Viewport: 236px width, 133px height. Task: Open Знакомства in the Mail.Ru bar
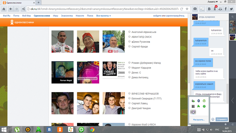click(x=67, y=16)
